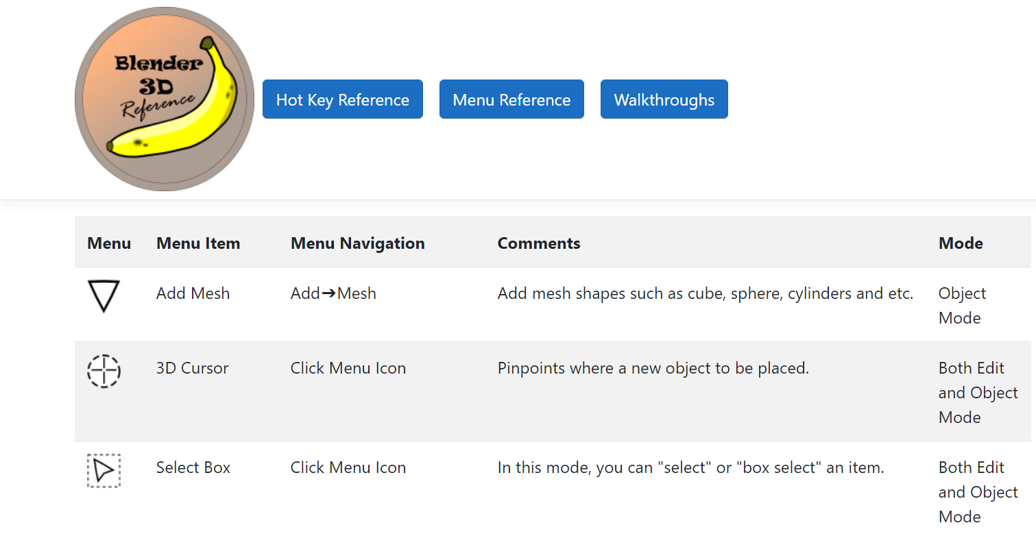
Task: Click the "Add➔Mesh" navigation text
Action: click(x=333, y=293)
